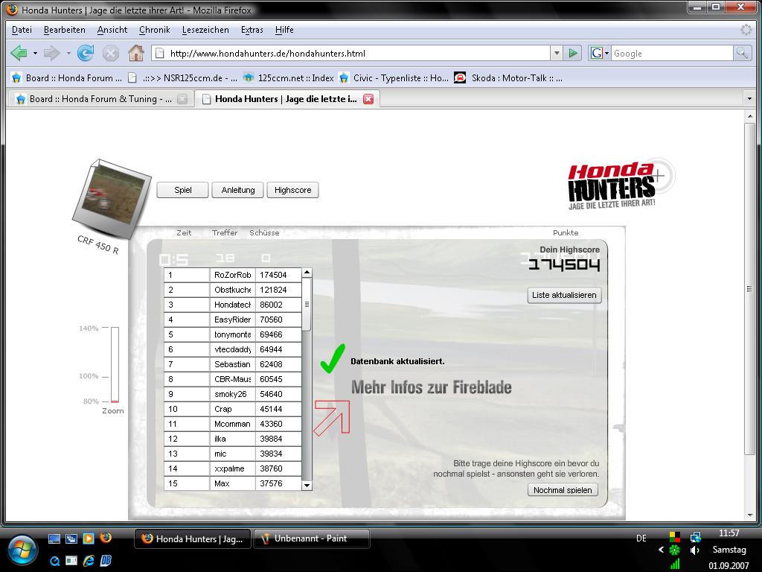Open the Chronik menu
Image resolution: width=762 pixels, height=572 pixels.
coord(155,30)
